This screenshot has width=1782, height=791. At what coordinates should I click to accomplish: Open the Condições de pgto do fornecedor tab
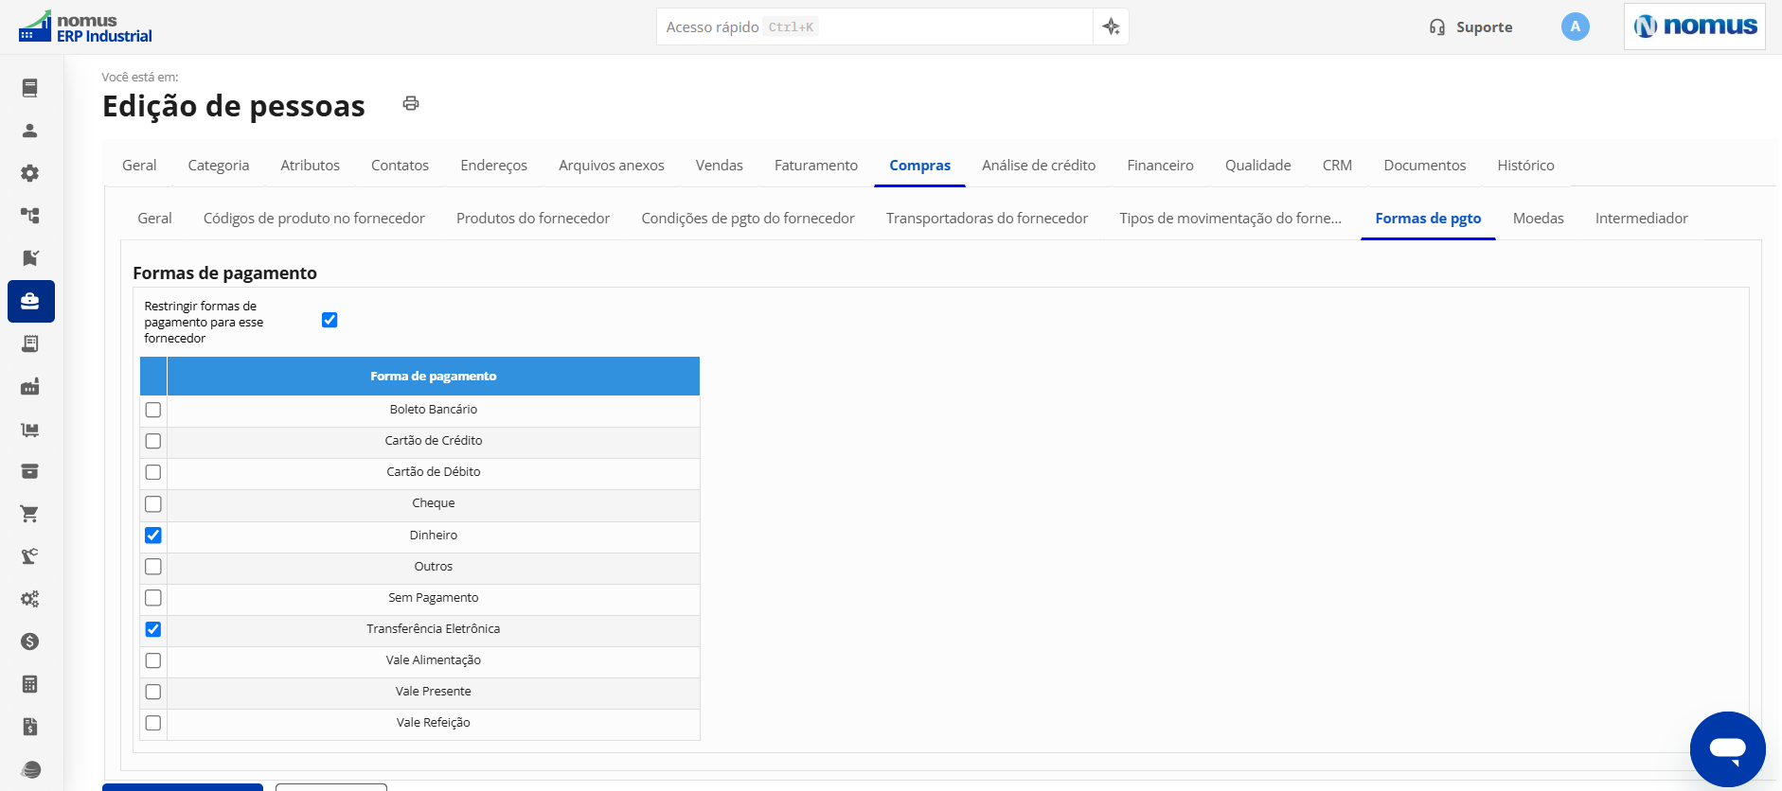pos(747,218)
